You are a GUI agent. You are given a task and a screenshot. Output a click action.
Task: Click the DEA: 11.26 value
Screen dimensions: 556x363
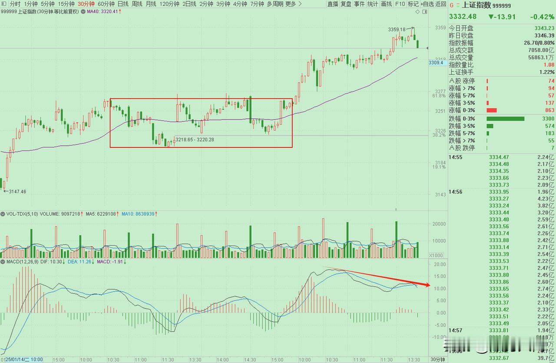[80, 262]
